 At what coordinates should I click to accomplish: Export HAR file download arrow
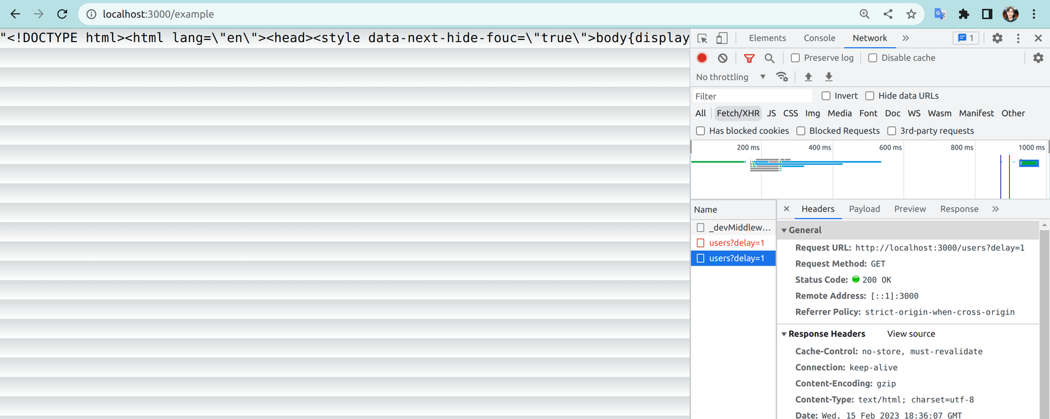tap(829, 77)
